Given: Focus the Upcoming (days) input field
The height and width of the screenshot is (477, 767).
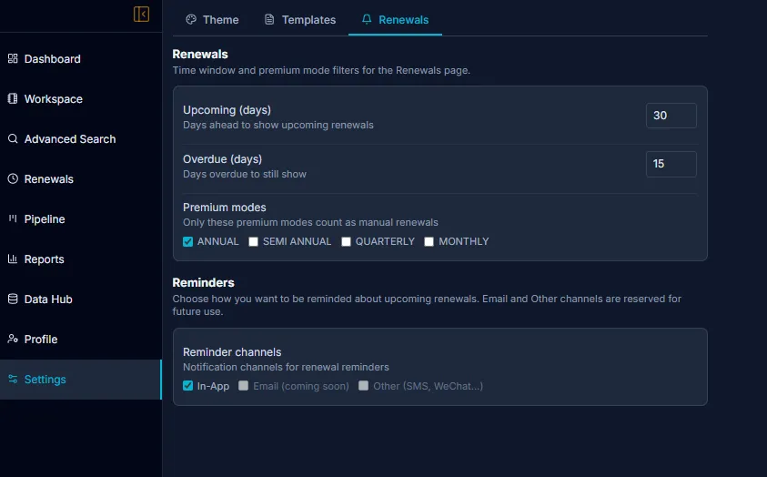Looking at the screenshot, I should point(671,116).
